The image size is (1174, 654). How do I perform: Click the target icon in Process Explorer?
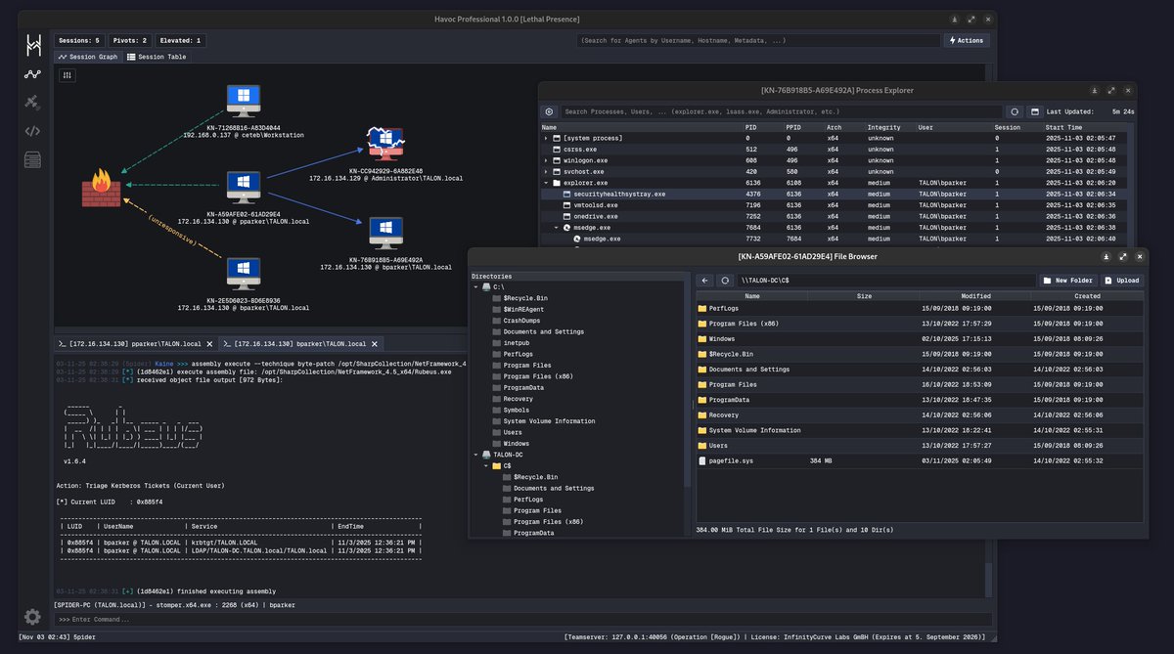pyautogui.click(x=549, y=111)
